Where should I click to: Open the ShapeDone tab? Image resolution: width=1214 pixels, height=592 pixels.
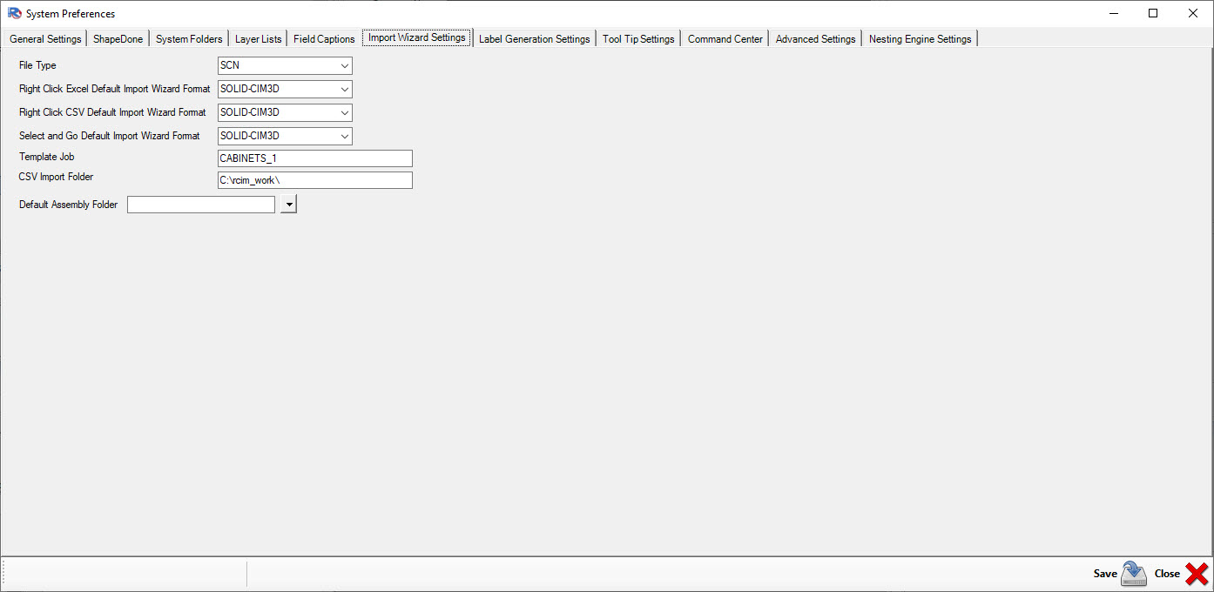pyautogui.click(x=117, y=38)
